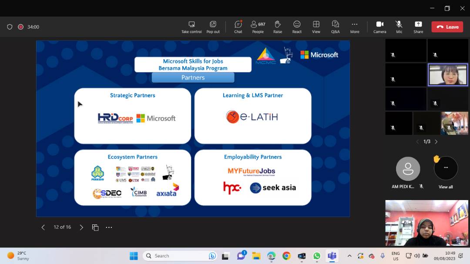The width and height of the screenshot is (470, 264).
Task: Leave the meeting
Action: pyautogui.click(x=447, y=27)
